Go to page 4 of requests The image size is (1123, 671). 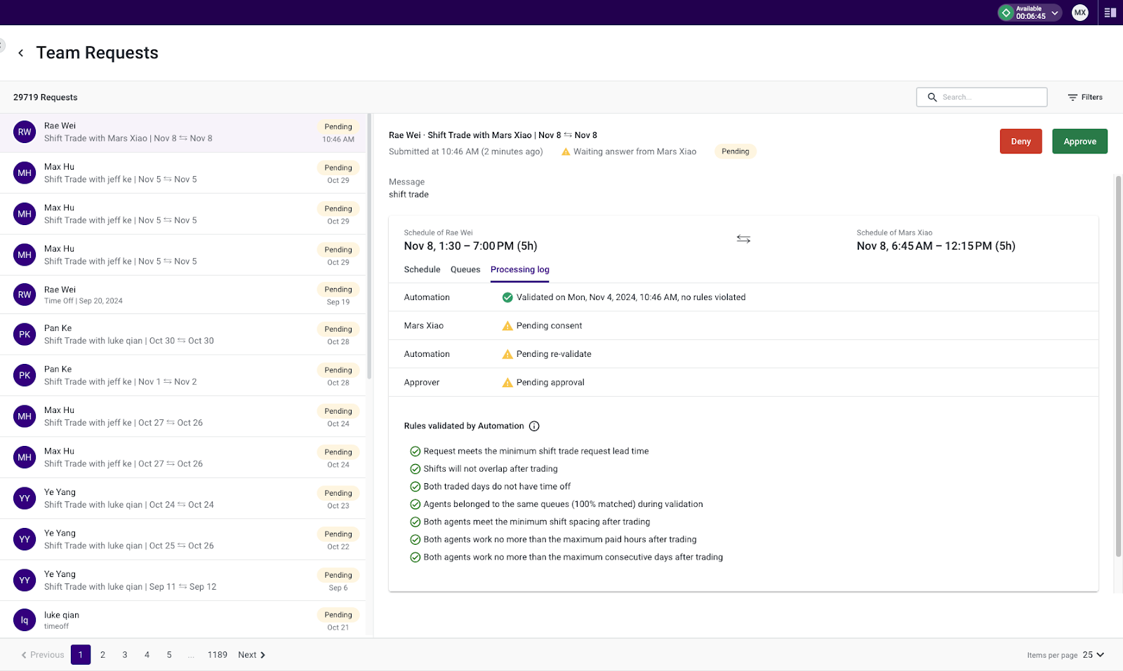pos(147,655)
